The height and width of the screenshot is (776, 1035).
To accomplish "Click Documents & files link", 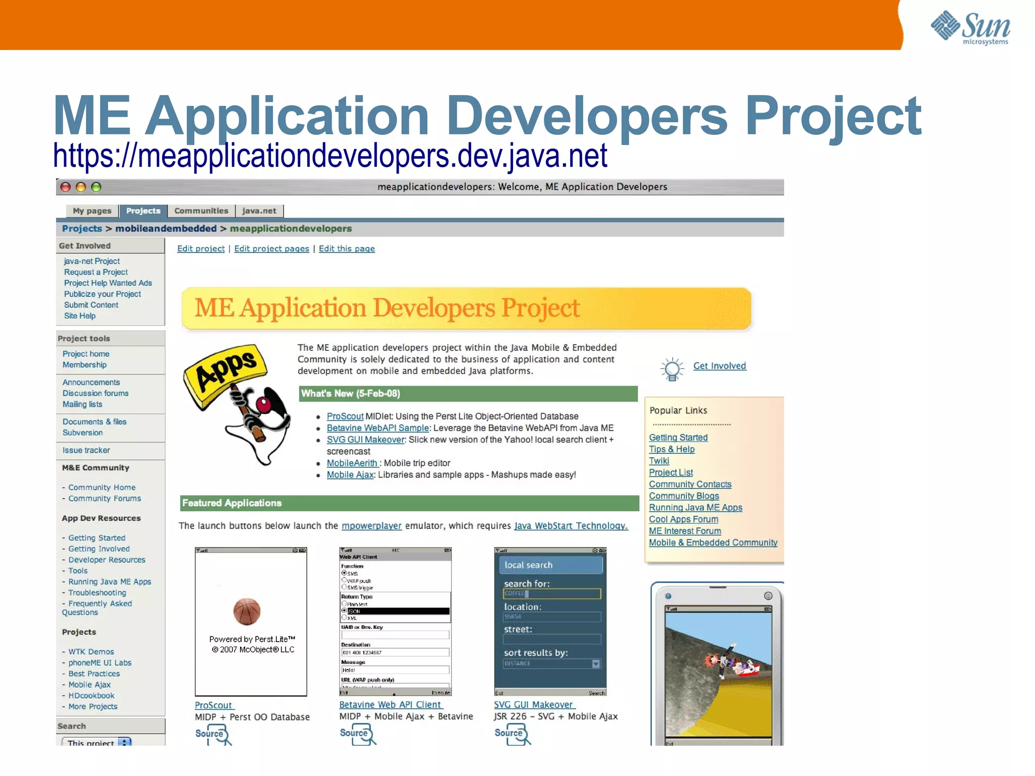I will point(95,422).
